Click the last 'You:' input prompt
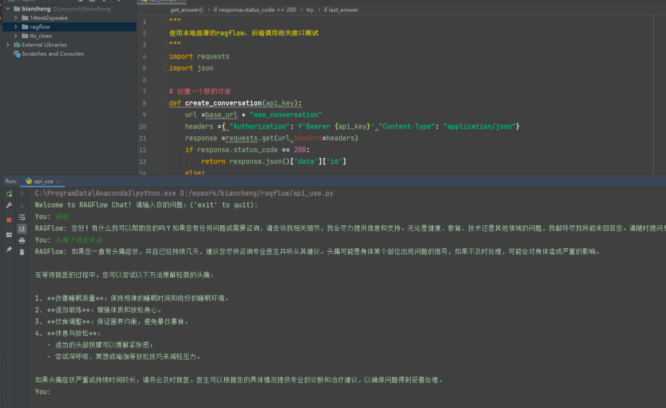This screenshot has width=666, height=408. [x=43, y=391]
